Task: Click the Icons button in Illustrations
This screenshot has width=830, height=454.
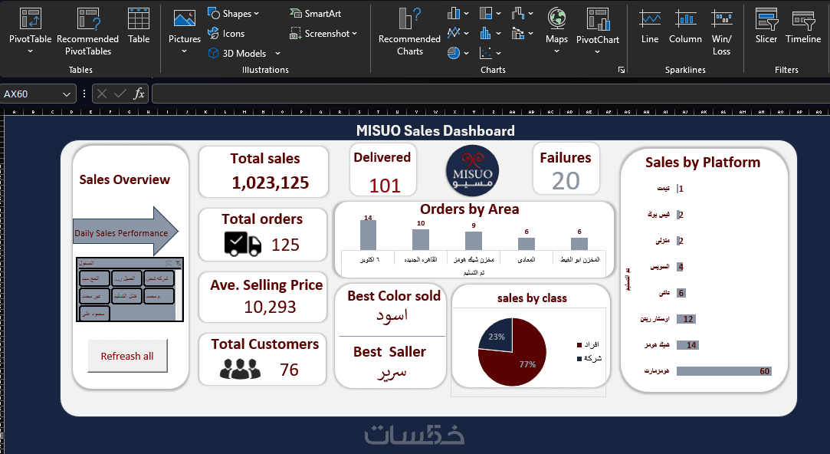Action: [x=227, y=34]
